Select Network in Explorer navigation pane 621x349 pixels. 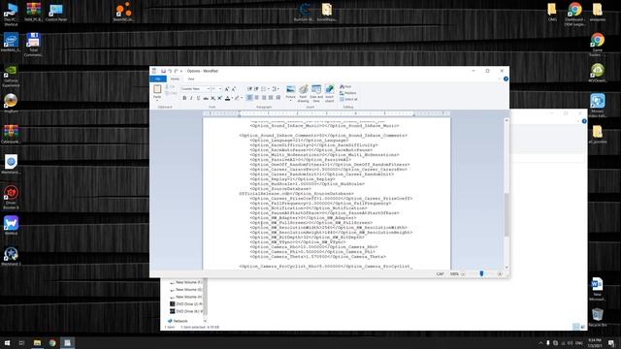click(180, 321)
